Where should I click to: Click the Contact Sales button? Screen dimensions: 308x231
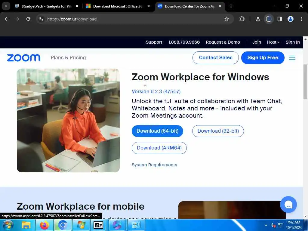coord(215,58)
